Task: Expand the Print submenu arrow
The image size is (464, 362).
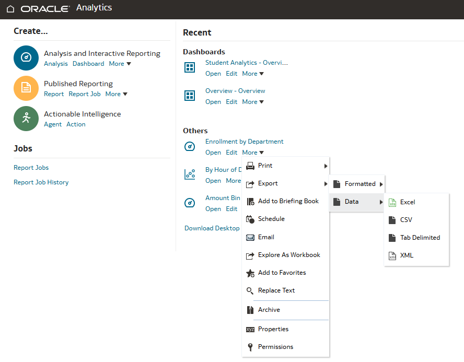Action: pos(326,166)
